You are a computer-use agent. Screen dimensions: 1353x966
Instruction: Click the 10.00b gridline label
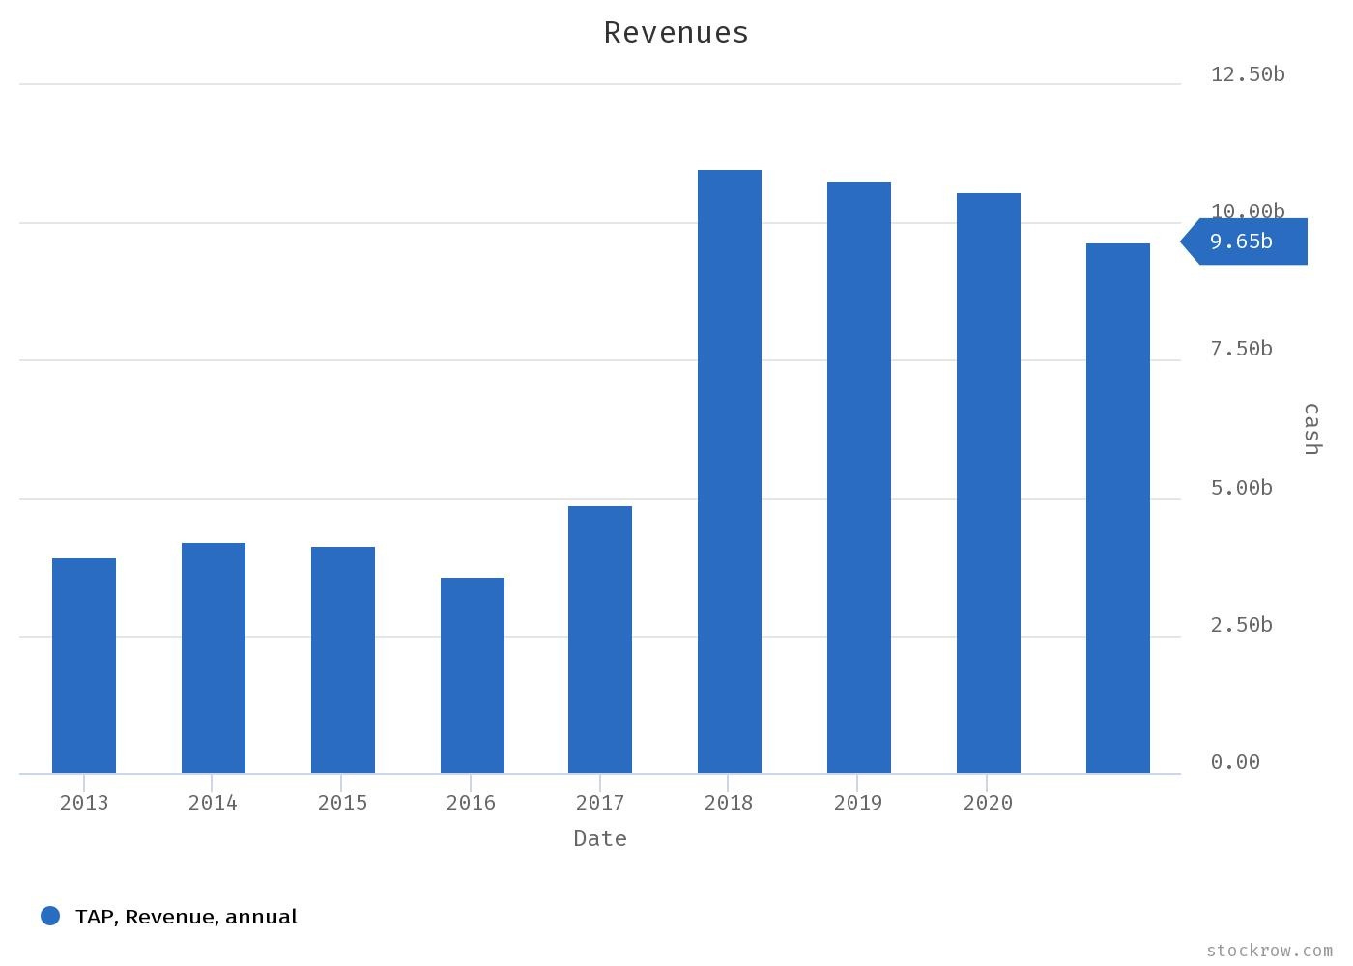[x=1244, y=211]
